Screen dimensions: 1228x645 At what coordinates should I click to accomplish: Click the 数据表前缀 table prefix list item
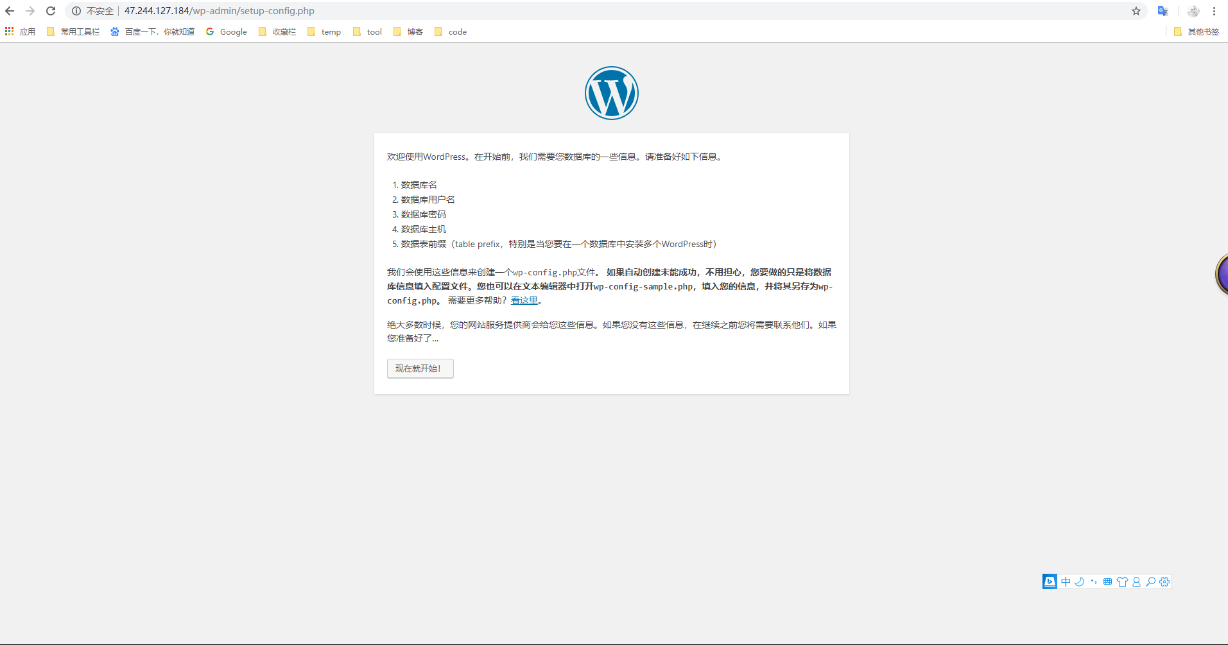pos(559,244)
